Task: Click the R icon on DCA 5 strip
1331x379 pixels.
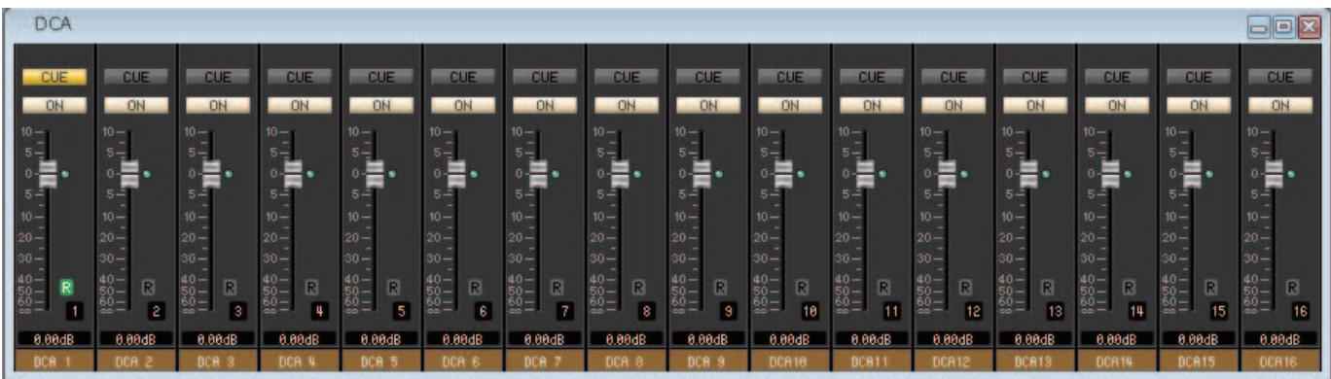Action: [393, 287]
